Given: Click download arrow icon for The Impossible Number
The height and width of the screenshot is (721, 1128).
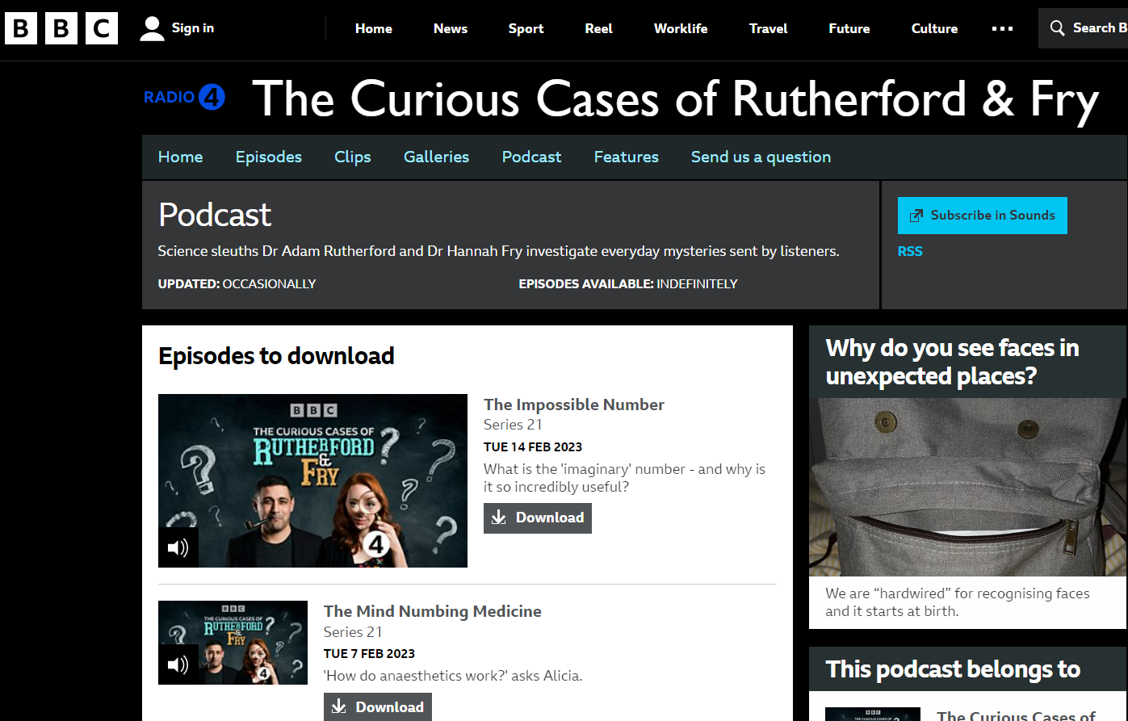Looking at the screenshot, I should tap(499, 518).
